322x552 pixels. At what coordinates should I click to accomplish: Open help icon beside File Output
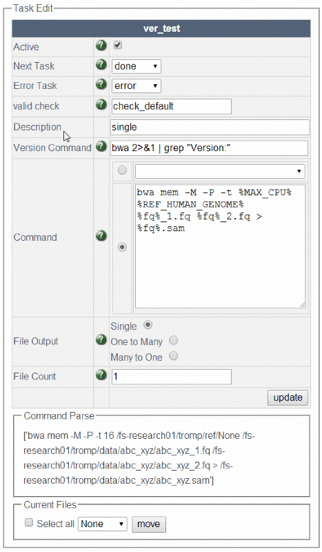(101, 339)
